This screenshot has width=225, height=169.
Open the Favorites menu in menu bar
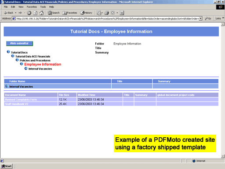point(32,7)
